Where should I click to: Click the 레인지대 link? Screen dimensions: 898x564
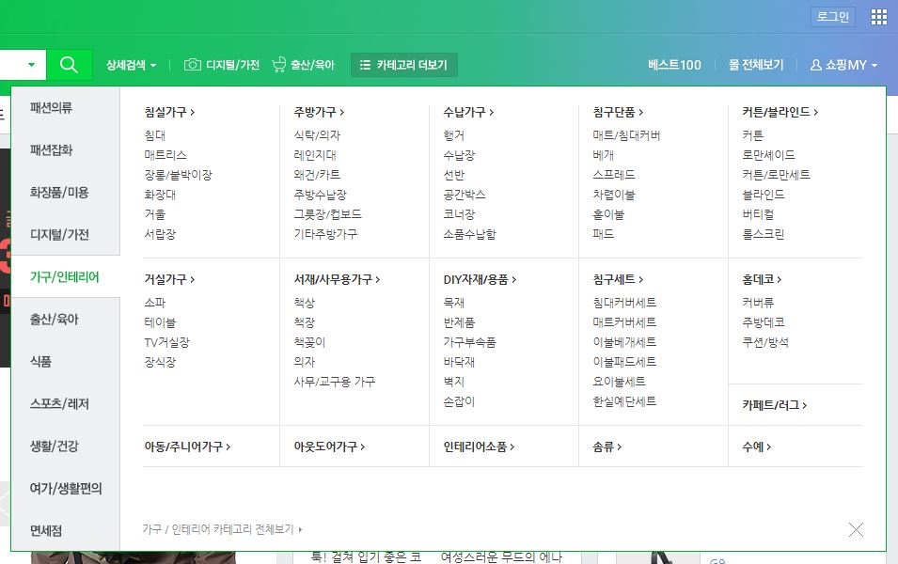(315, 155)
